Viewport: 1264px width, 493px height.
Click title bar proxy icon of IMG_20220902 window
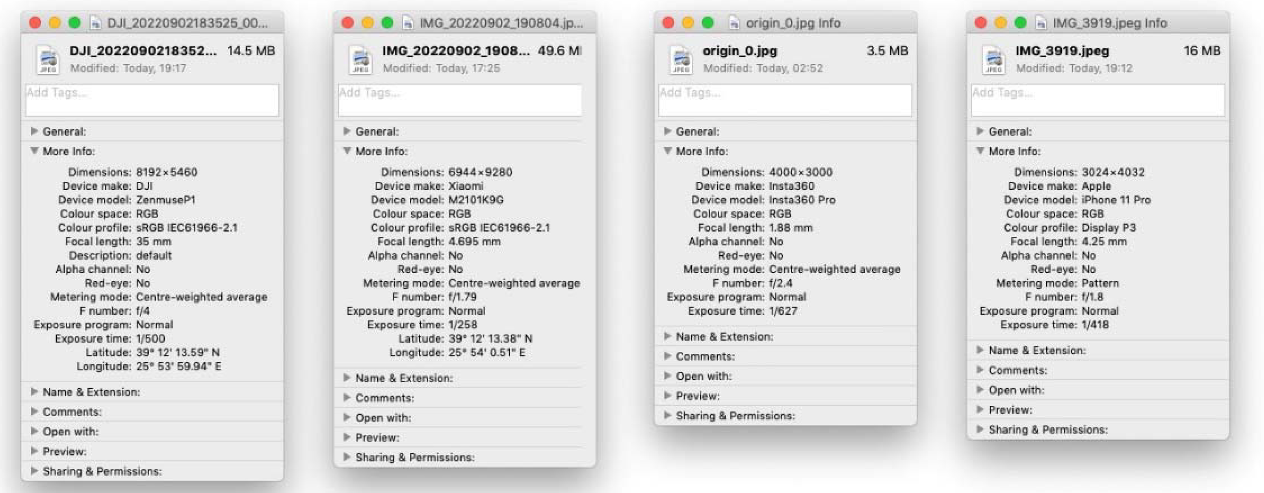[408, 23]
